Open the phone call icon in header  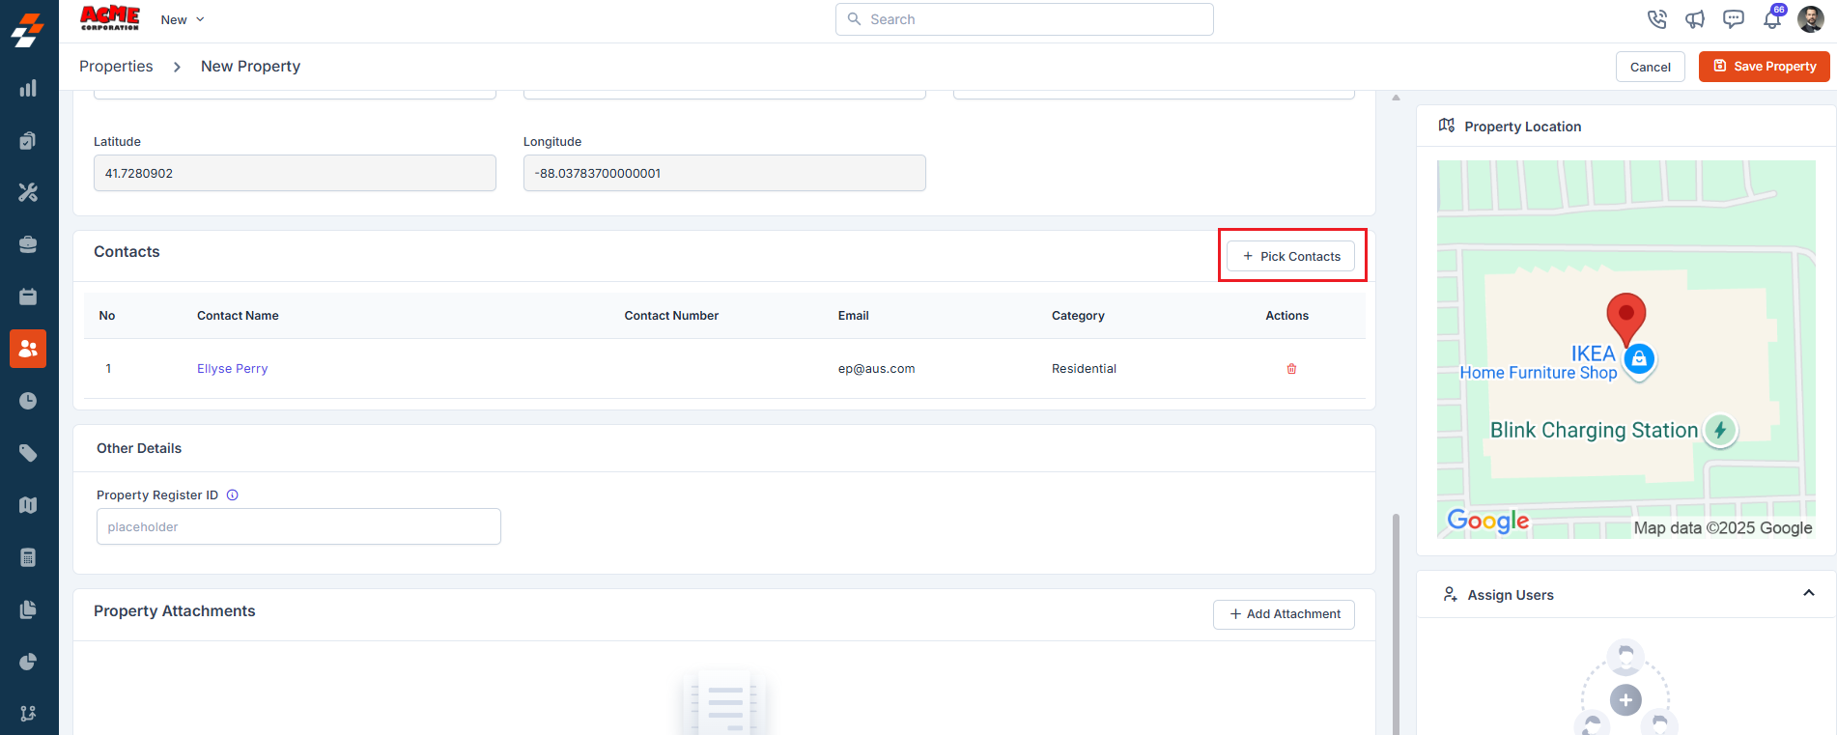(x=1657, y=19)
